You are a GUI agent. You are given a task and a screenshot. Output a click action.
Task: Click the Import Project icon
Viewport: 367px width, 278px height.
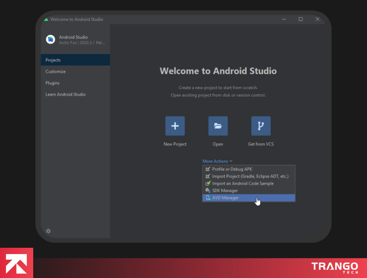tap(207, 176)
